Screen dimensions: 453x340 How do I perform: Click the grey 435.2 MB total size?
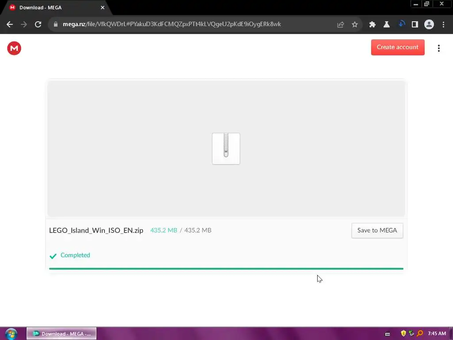pos(198,230)
